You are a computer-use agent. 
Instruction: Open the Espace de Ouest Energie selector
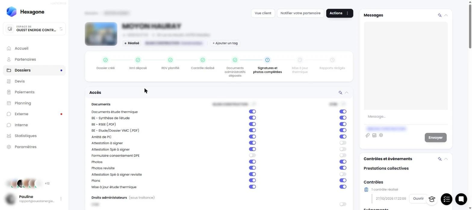tap(34, 29)
